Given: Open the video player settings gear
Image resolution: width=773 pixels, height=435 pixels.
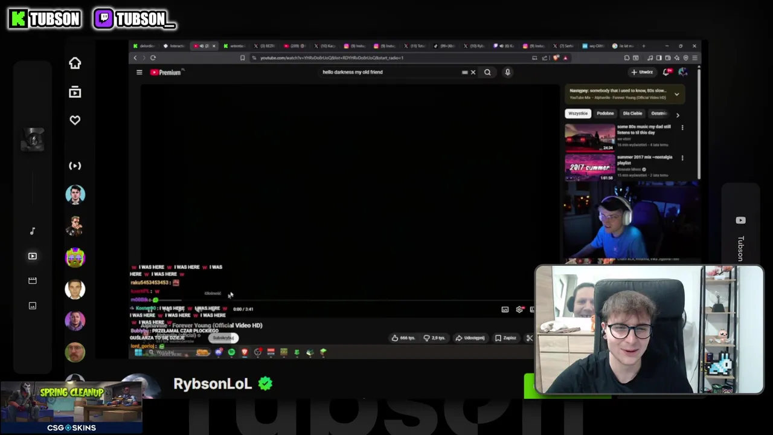Looking at the screenshot, I should click(519, 309).
